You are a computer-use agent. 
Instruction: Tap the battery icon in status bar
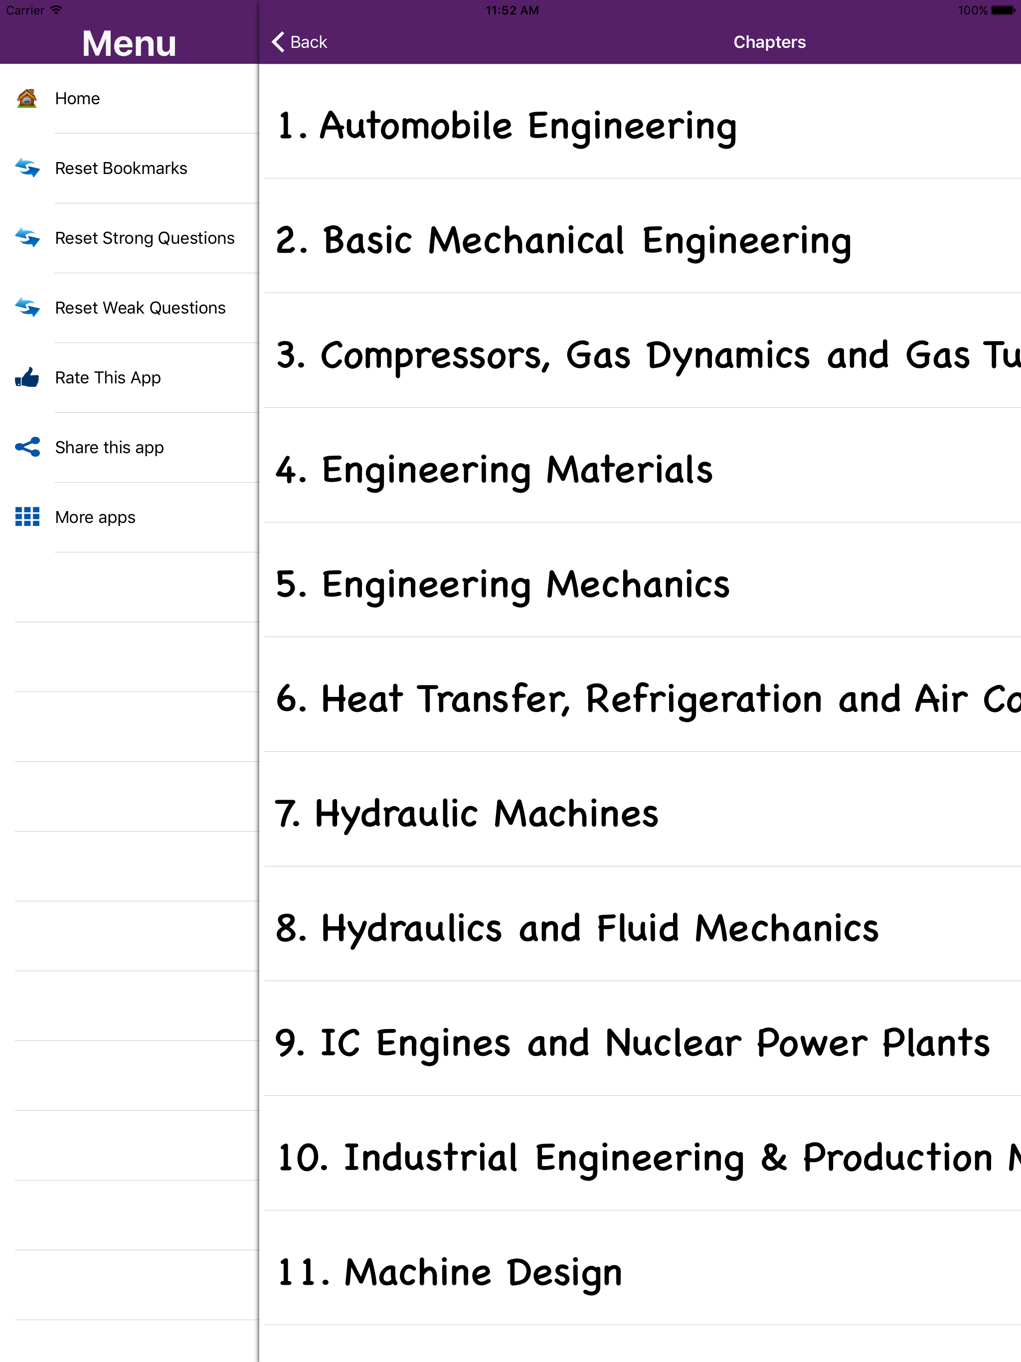point(1003,10)
